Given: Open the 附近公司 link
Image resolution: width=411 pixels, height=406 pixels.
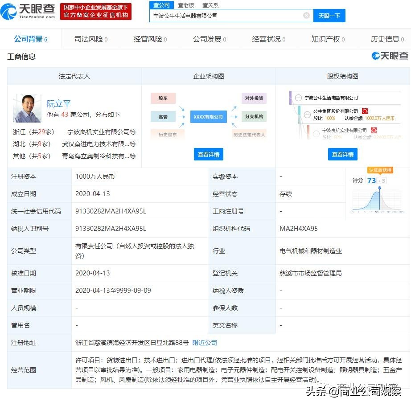Looking at the screenshot, I should 205,343.
